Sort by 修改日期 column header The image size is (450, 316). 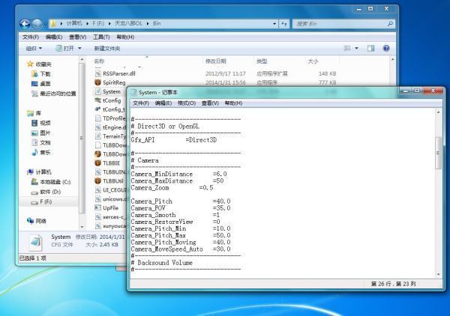[216, 61]
